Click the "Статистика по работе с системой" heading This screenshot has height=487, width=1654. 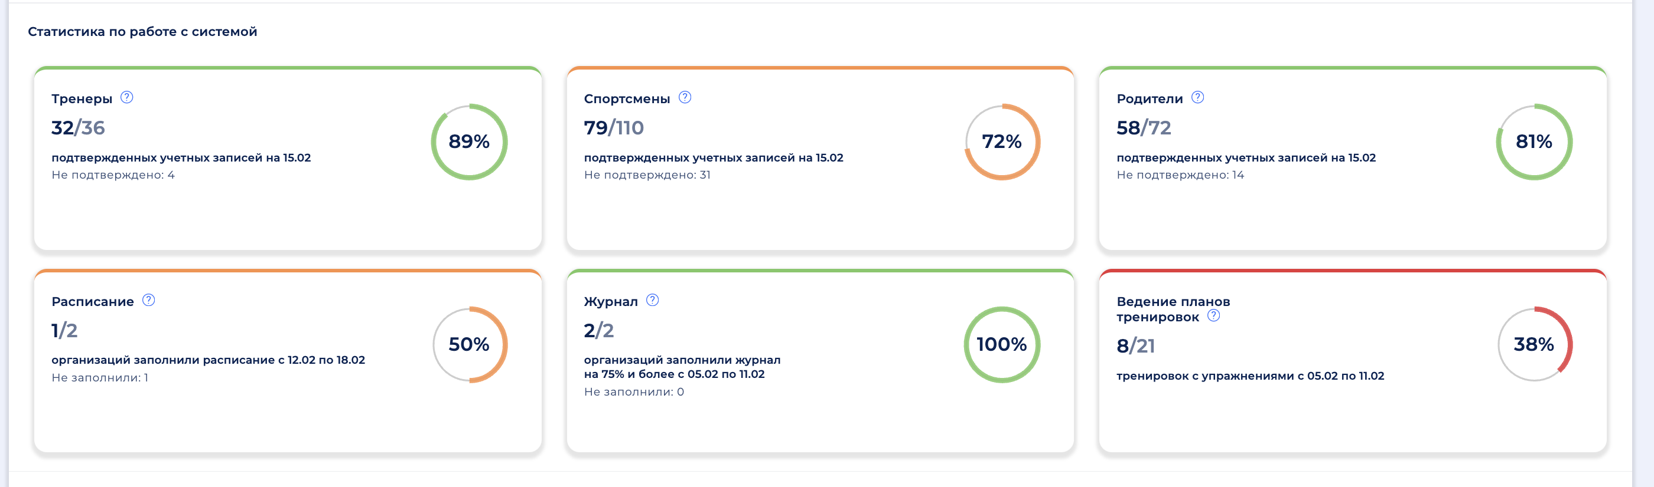(x=142, y=31)
